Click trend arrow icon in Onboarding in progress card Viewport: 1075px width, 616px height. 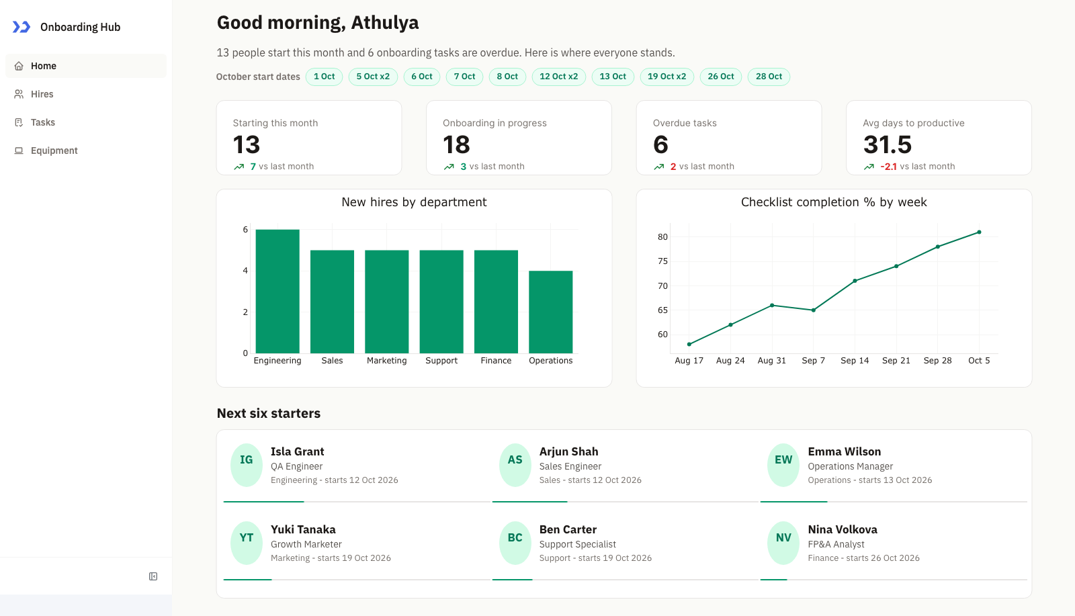click(x=449, y=167)
